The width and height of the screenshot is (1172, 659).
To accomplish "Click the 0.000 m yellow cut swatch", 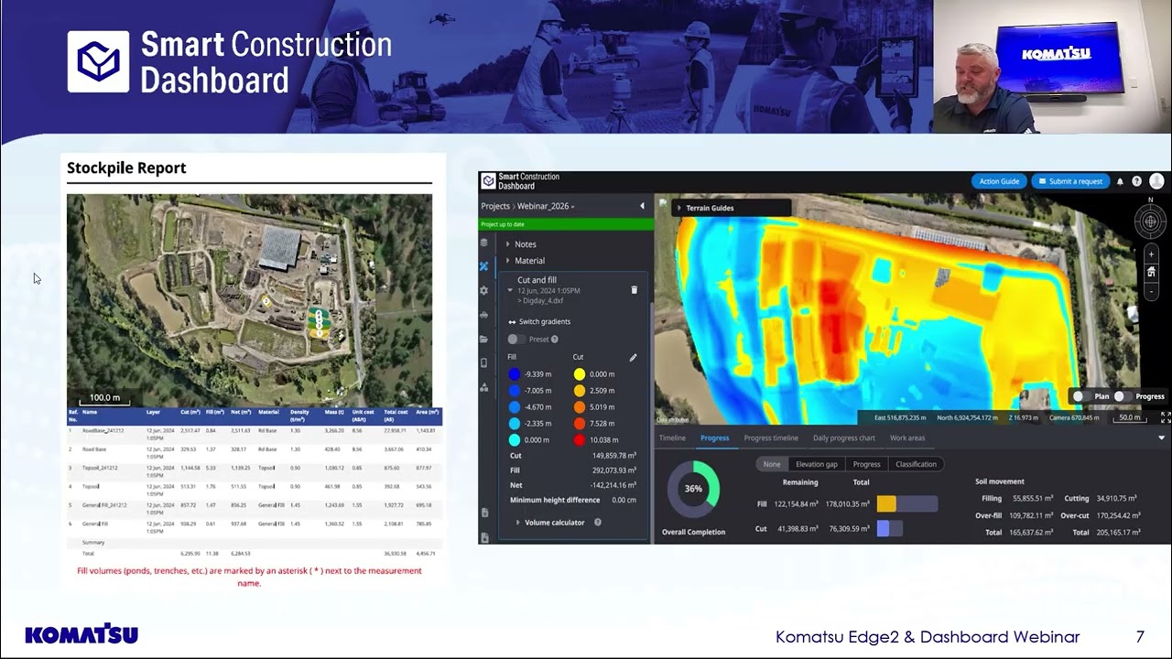I will [580, 374].
